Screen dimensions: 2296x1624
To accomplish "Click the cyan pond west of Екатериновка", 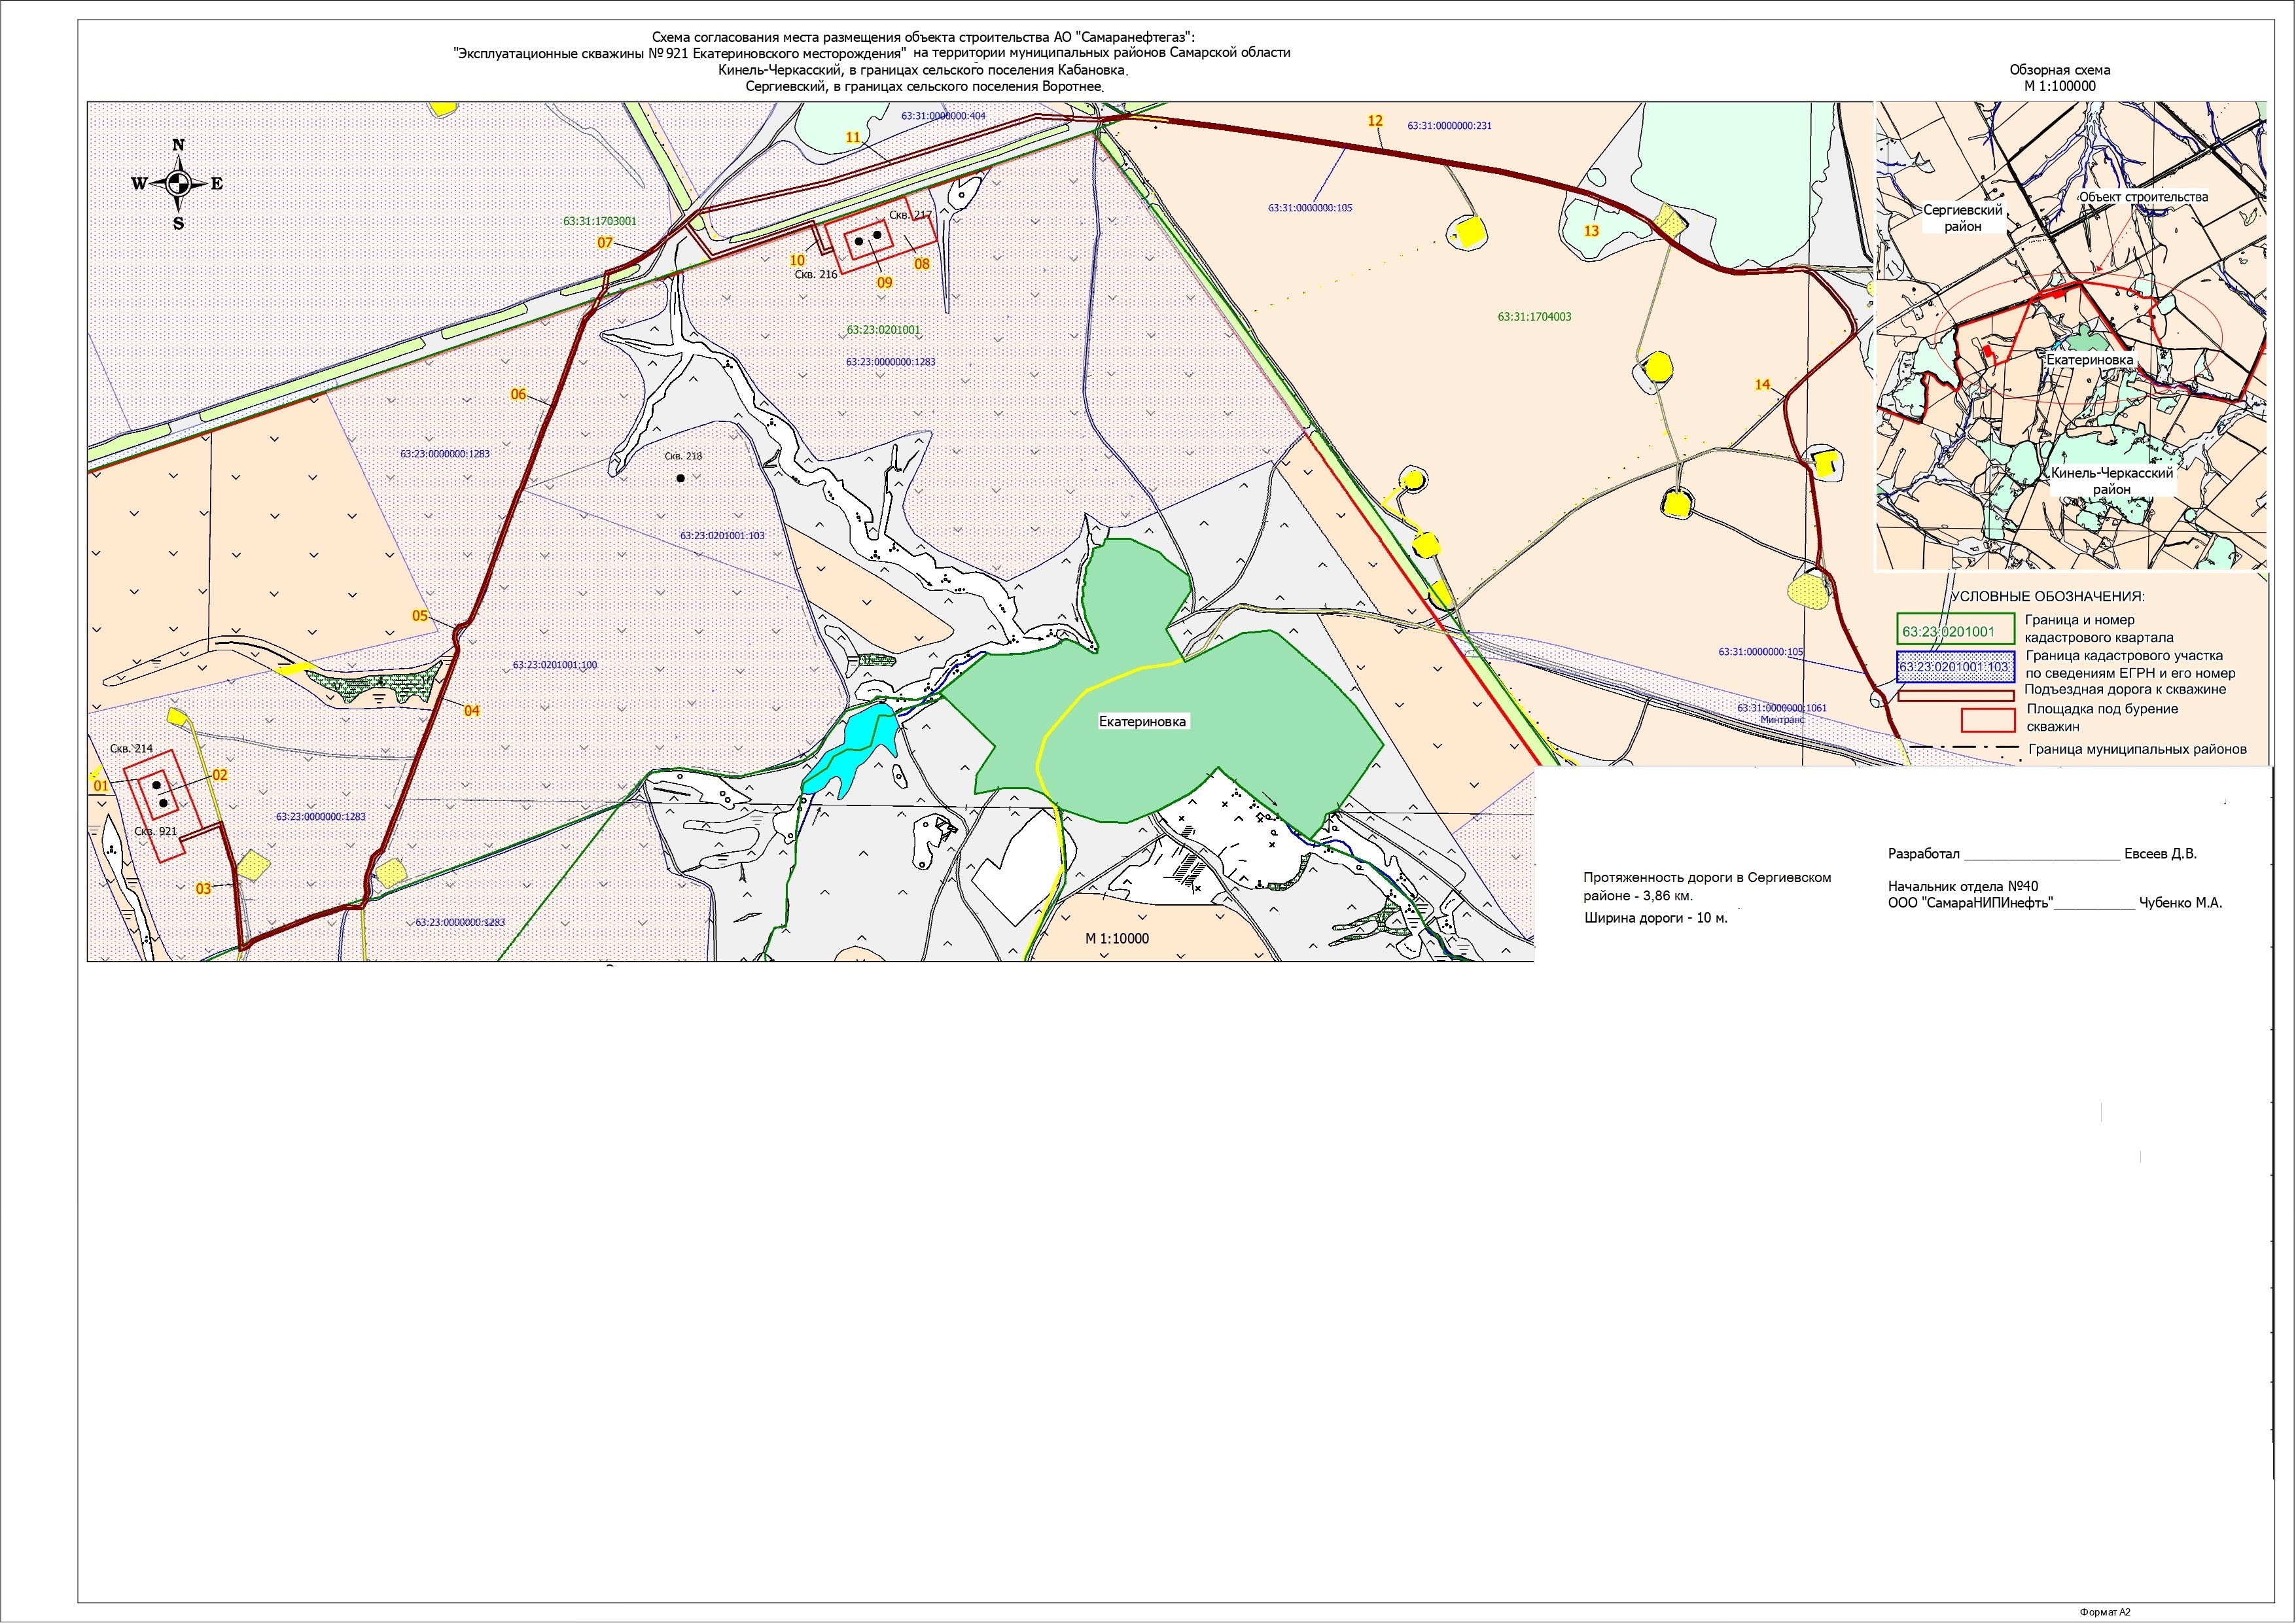I will [850, 750].
